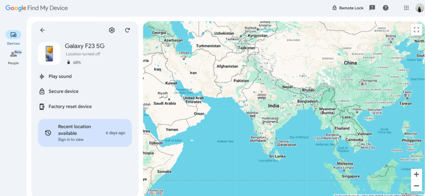
Task: Click the 'Sign in to view' text
Action: coord(71,140)
